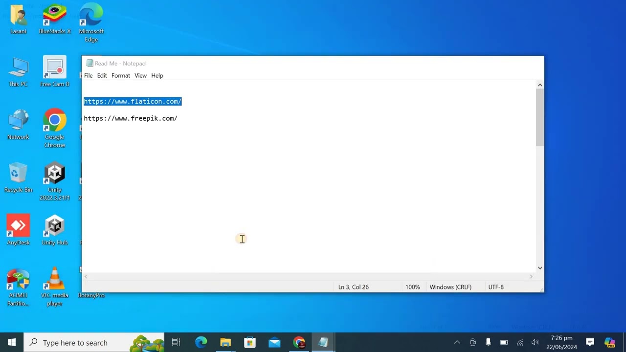The height and width of the screenshot is (352, 626).
Task: Click the Notepad taskbar button
Action: [x=323, y=342]
